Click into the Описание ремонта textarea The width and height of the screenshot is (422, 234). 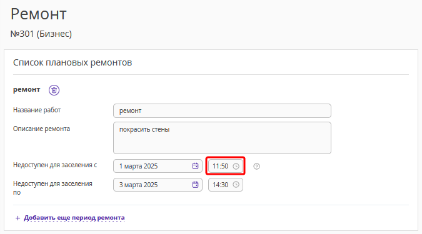222,138
